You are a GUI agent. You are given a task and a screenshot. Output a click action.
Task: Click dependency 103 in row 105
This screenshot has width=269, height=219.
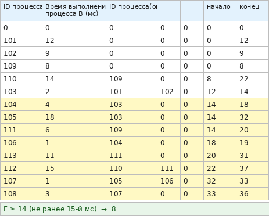coord(132,117)
